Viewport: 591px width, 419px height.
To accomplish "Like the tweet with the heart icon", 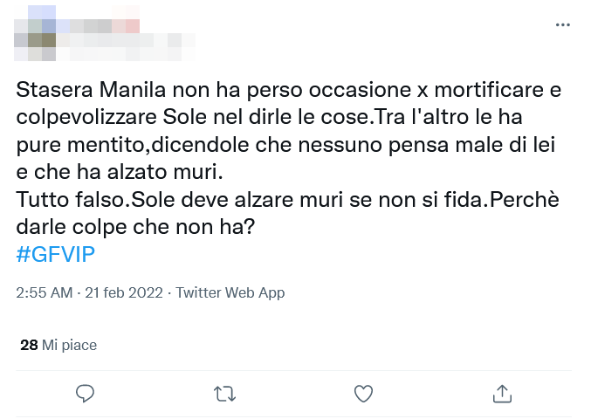I will tap(363, 394).
